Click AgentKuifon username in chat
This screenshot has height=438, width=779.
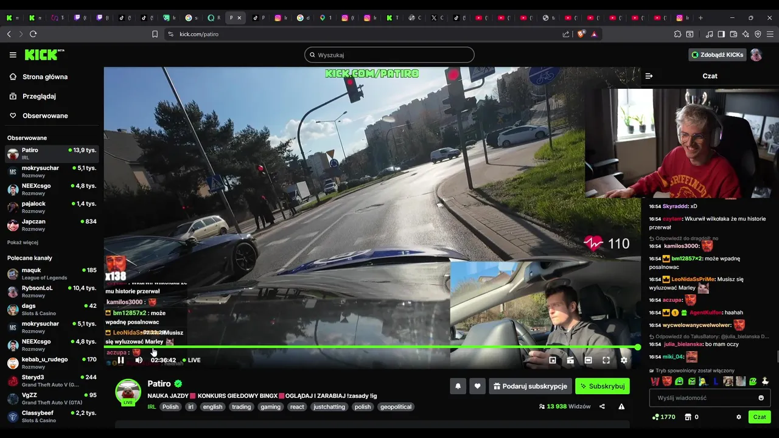(x=707, y=313)
